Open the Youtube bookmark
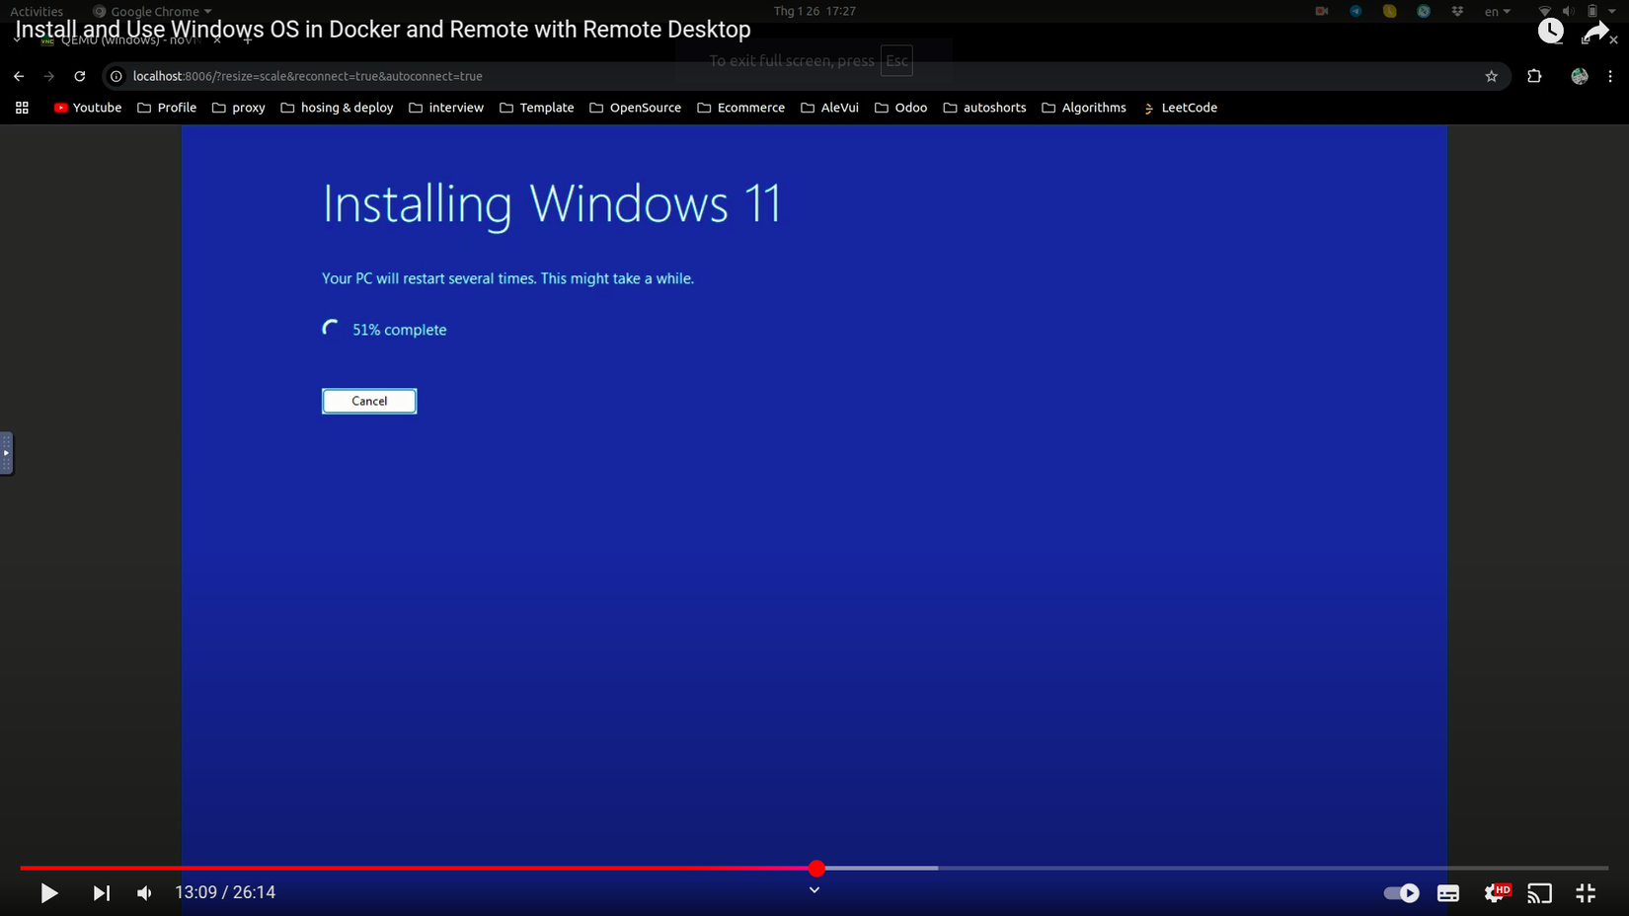The width and height of the screenshot is (1629, 916). click(x=87, y=108)
